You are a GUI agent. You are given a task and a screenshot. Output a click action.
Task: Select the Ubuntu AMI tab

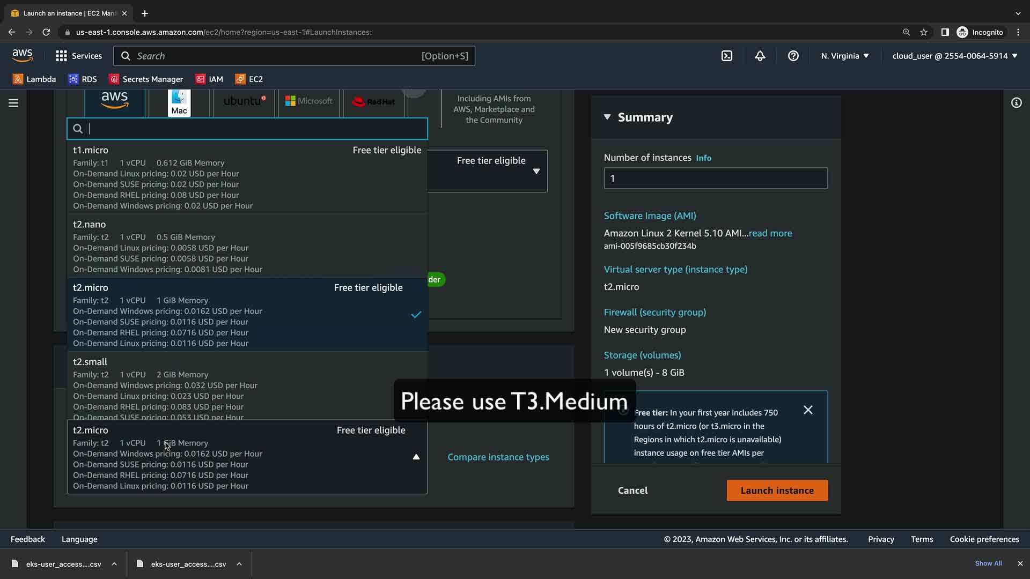(244, 101)
